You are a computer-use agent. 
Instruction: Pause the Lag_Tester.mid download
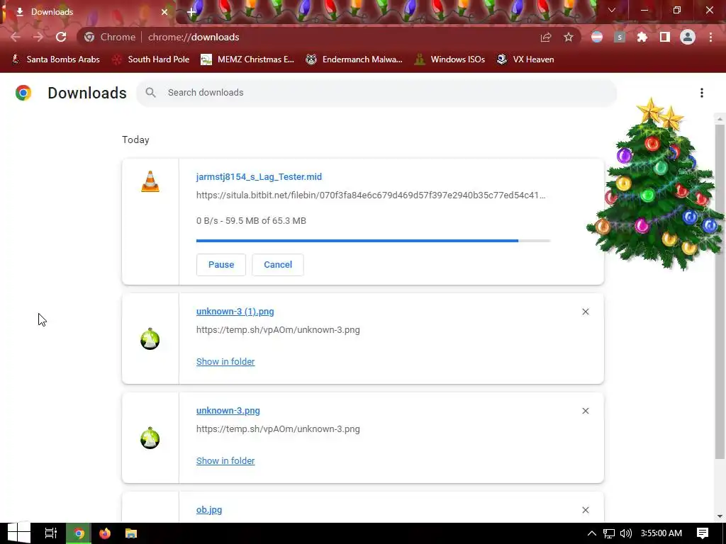tap(221, 265)
